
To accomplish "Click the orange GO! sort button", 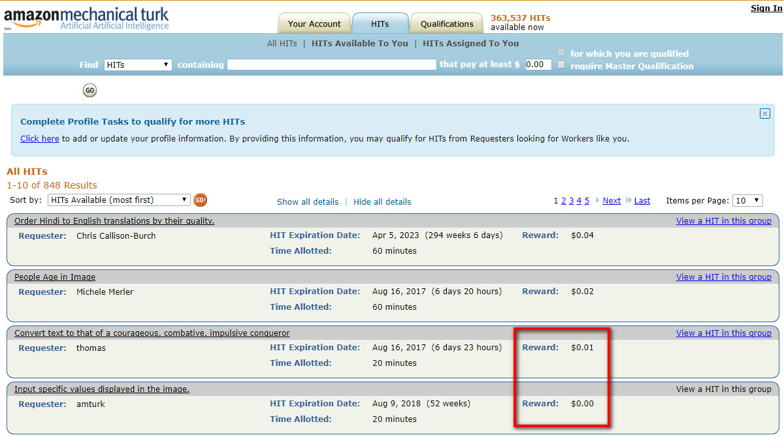I will click(201, 200).
